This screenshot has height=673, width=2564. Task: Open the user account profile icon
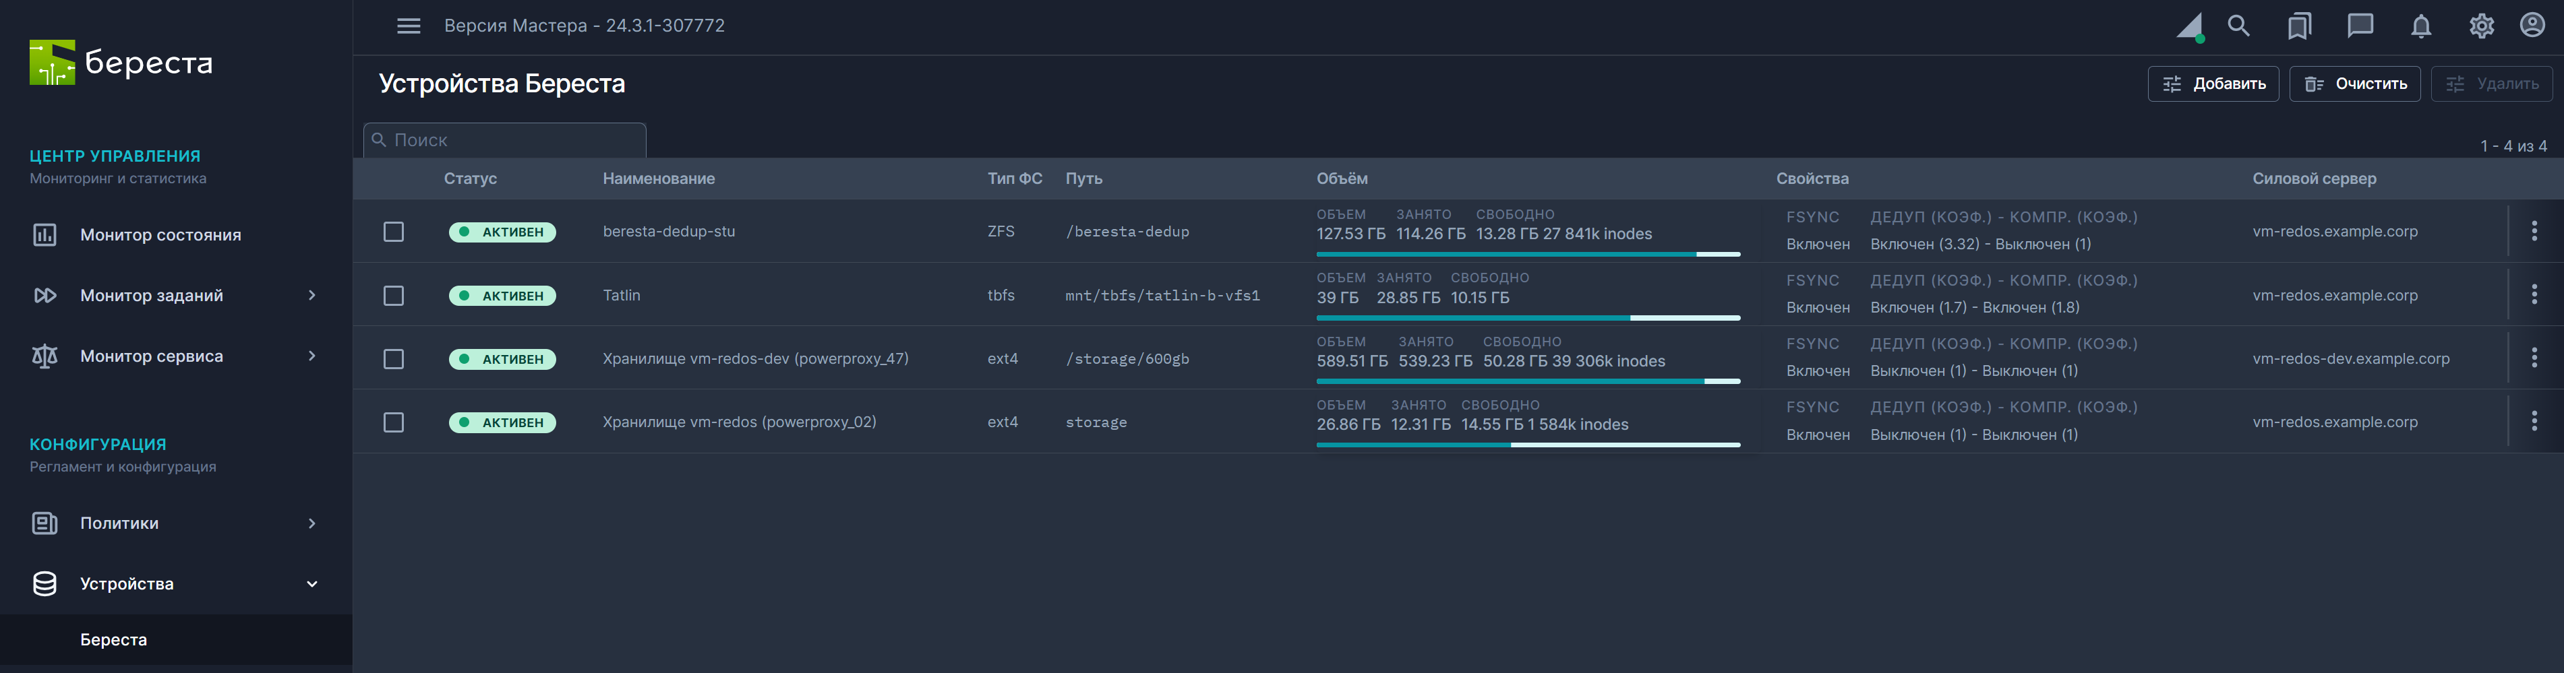(2531, 26)
